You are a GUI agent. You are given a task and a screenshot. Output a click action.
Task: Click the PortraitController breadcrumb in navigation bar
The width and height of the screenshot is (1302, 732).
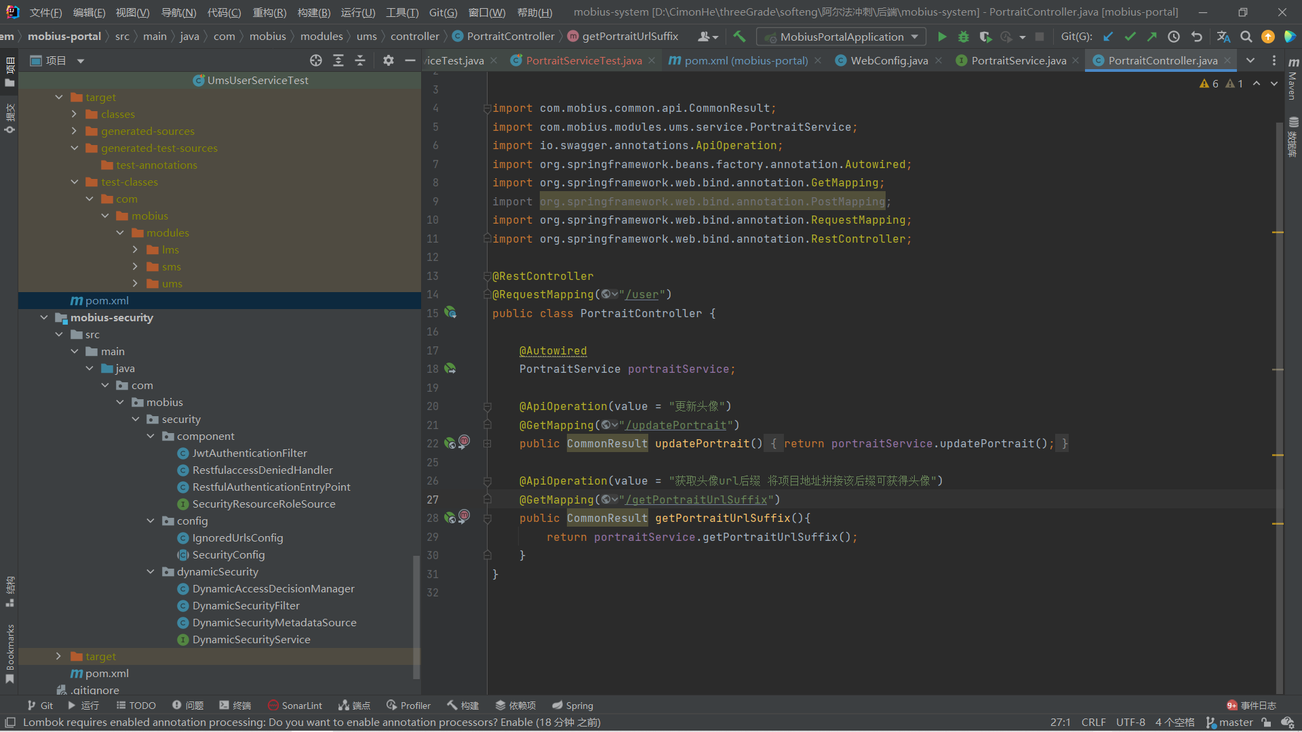(503, 37)
